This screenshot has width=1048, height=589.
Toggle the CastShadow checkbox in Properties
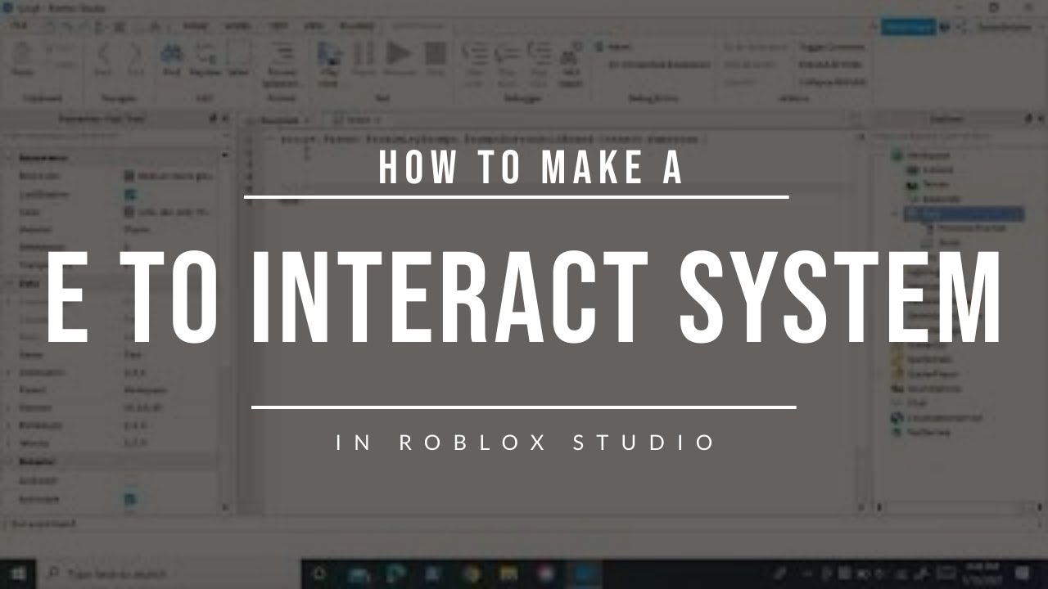(x=130, y=195)
